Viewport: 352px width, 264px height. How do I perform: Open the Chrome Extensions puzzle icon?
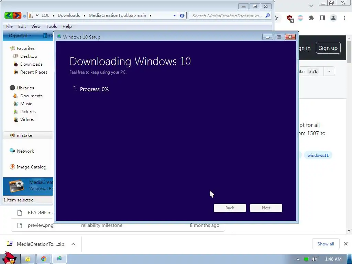point(311,18)
